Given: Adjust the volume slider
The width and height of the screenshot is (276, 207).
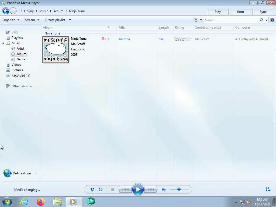Looking at the screenshot, I should coord(179,189).
